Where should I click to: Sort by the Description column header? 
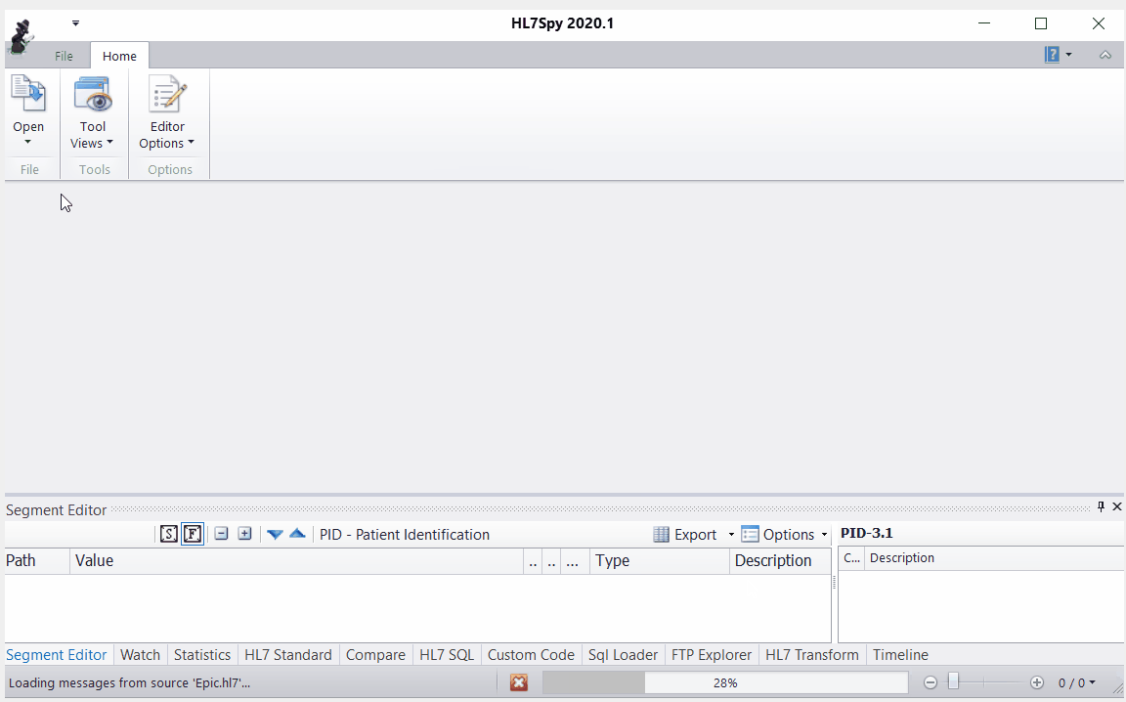click(780, 560)
